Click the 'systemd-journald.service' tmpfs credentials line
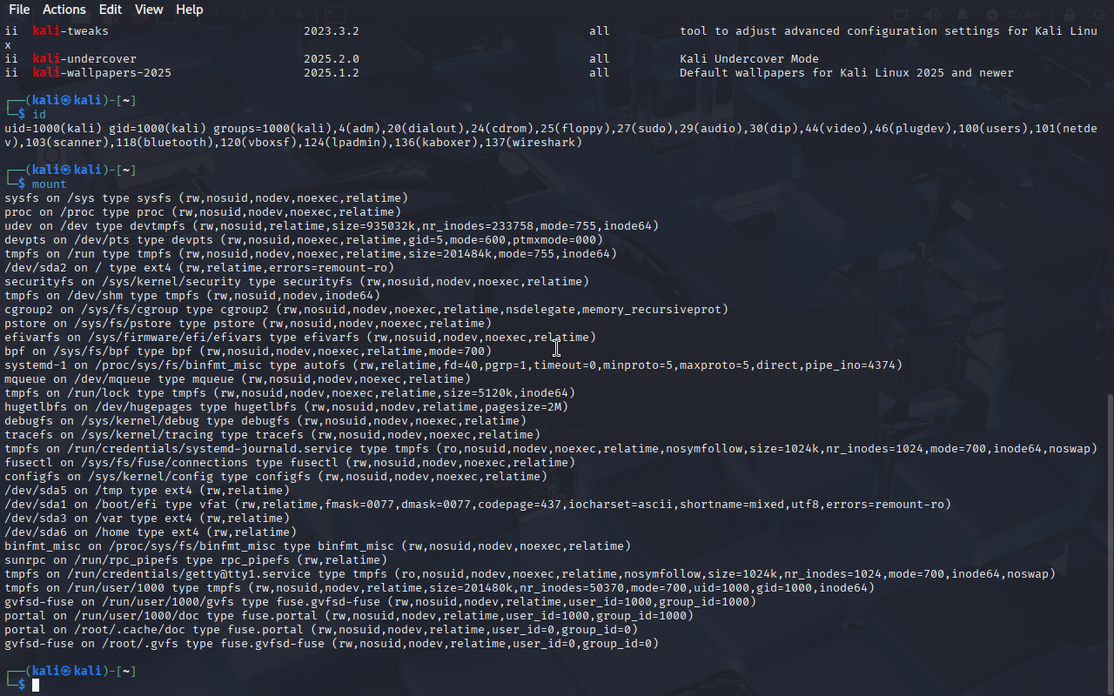The height and width of the screenshot is (696, 1114). click(551, 448)
